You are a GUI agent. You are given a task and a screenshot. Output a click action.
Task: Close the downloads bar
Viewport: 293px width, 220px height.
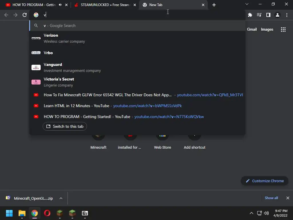tap(288, 198)
